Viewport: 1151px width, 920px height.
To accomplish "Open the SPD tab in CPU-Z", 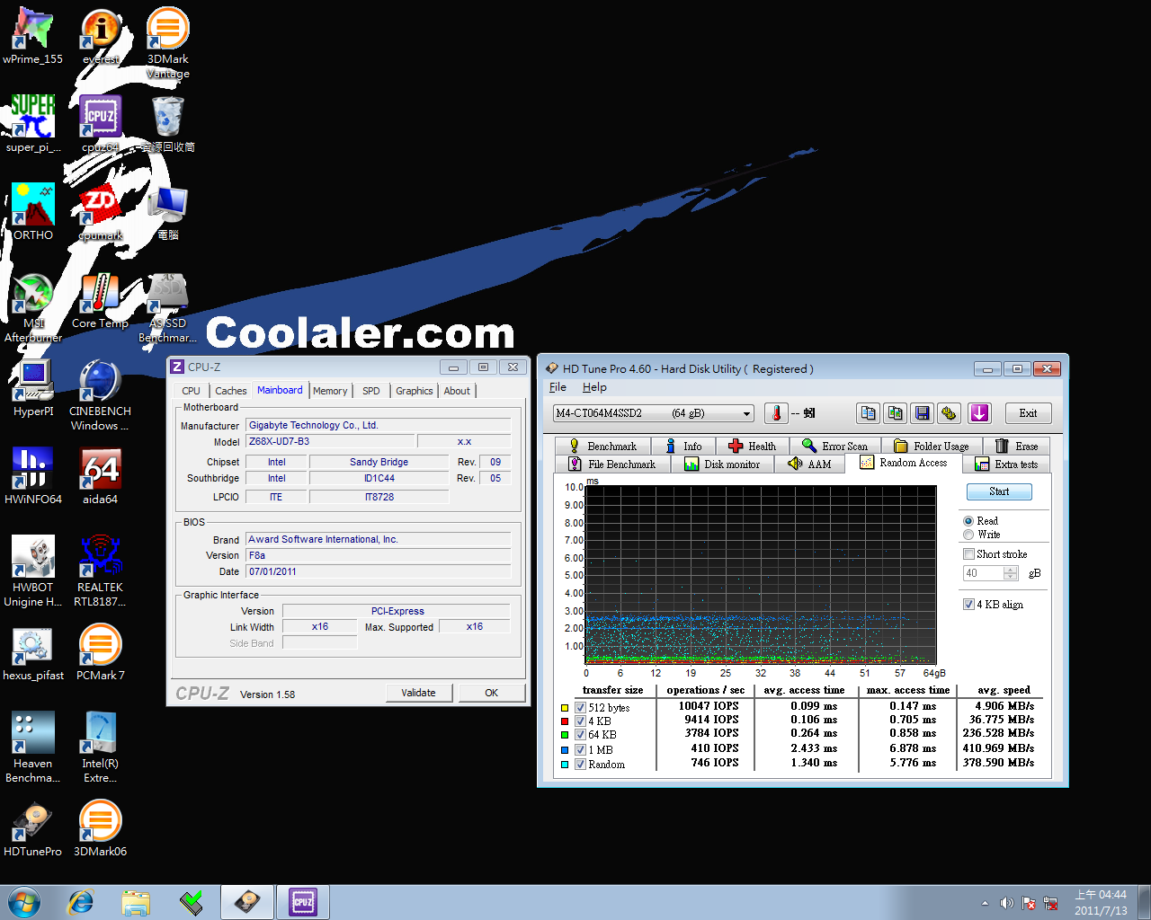I will pos(370,391).
